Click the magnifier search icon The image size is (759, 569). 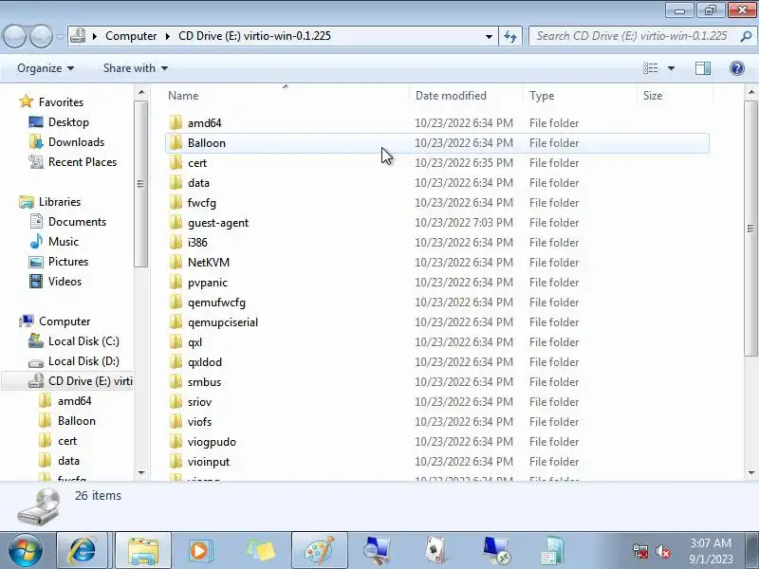(x=747, y=36)
